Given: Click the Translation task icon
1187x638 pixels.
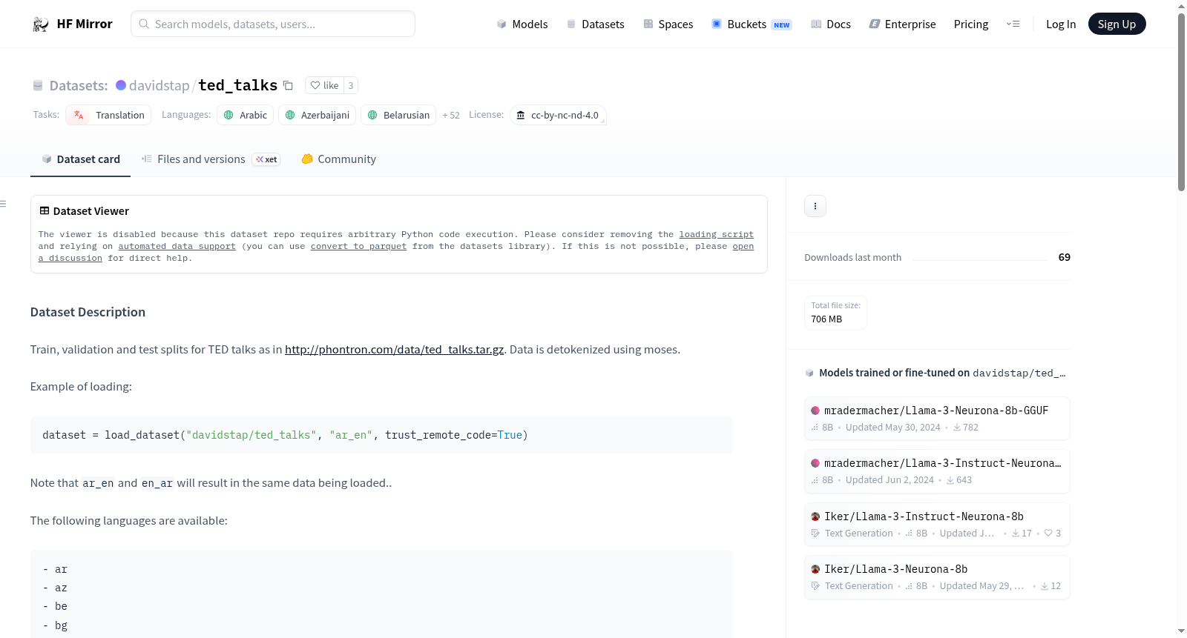Looking at the screenshot, I should [79, 115].
